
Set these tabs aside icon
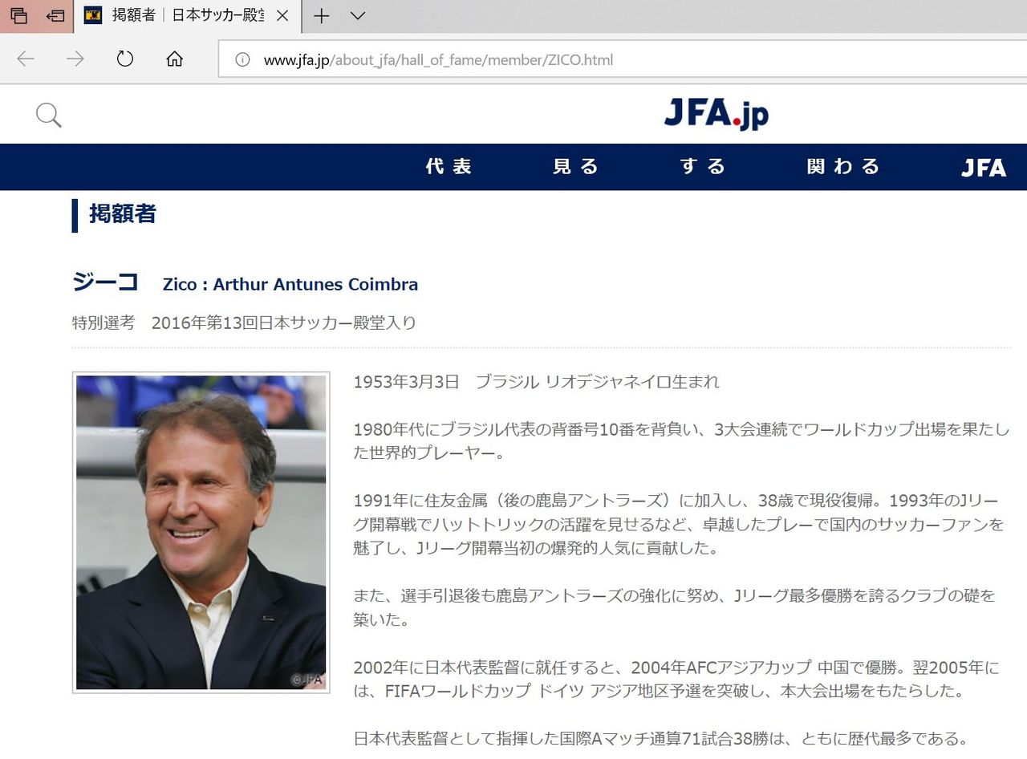click(55, 15)
